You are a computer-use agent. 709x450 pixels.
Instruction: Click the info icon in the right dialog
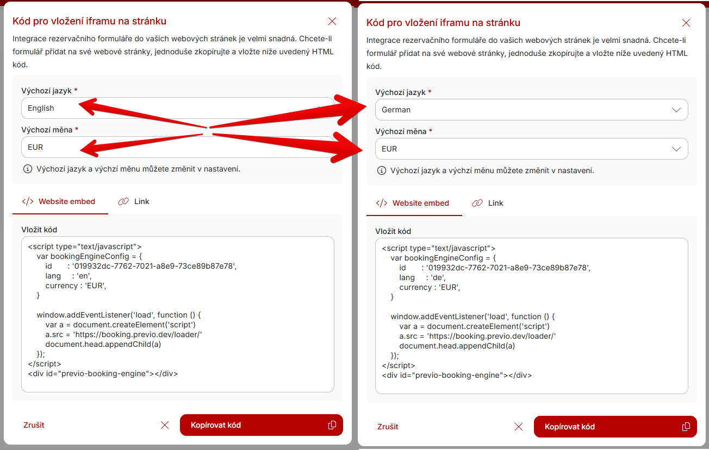[382, 170]
